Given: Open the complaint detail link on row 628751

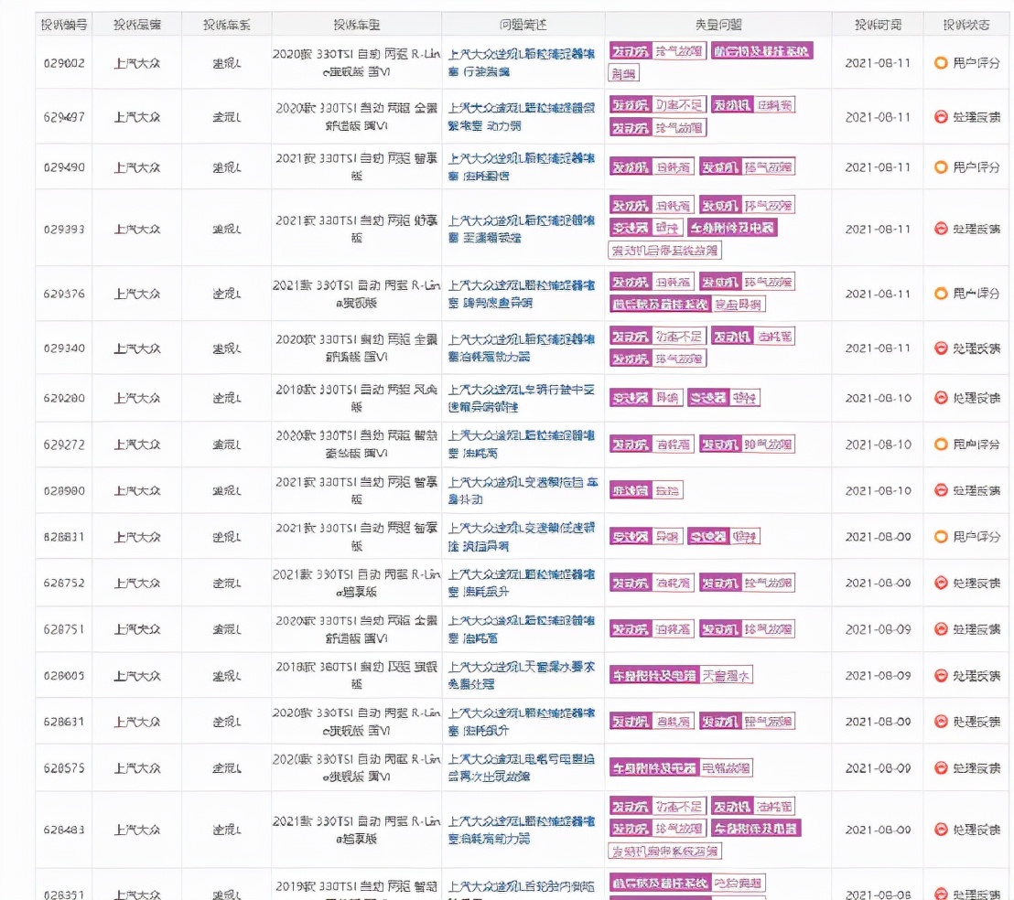Looking at the screenshot, I should [522, 629].
